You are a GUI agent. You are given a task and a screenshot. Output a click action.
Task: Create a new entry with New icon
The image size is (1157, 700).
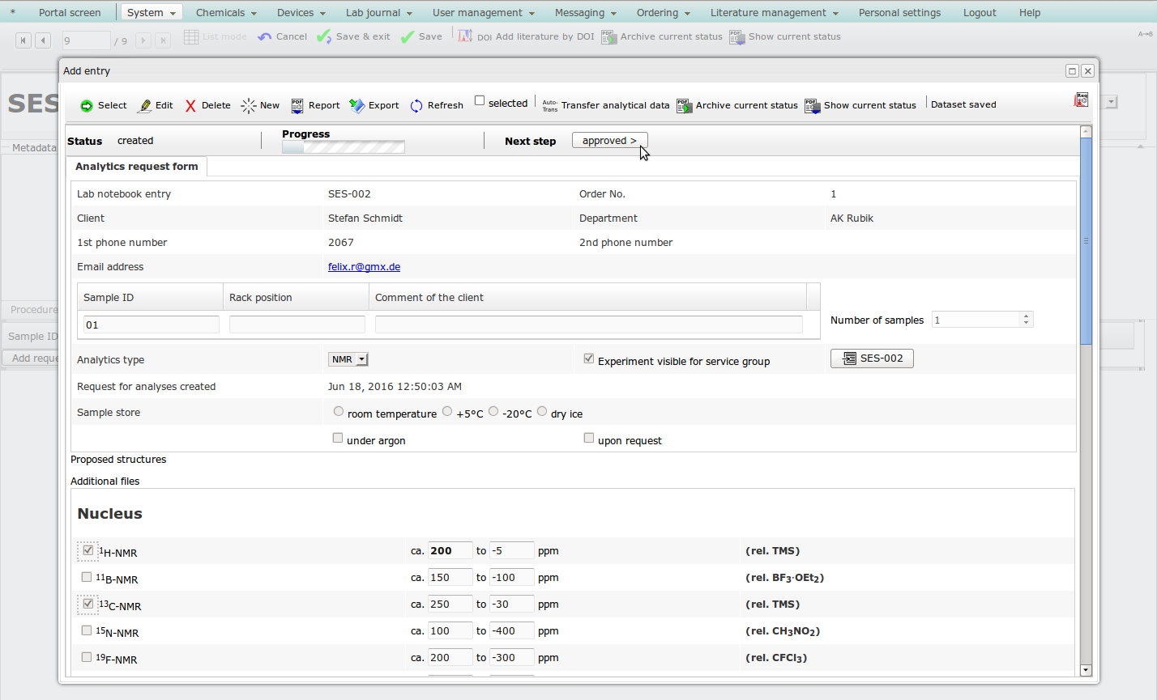249,106
